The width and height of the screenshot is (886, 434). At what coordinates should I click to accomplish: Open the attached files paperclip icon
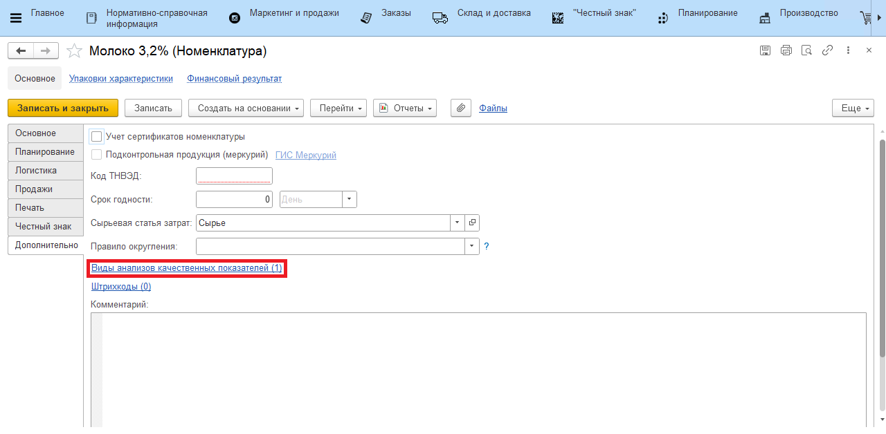(x=461, y=108)
